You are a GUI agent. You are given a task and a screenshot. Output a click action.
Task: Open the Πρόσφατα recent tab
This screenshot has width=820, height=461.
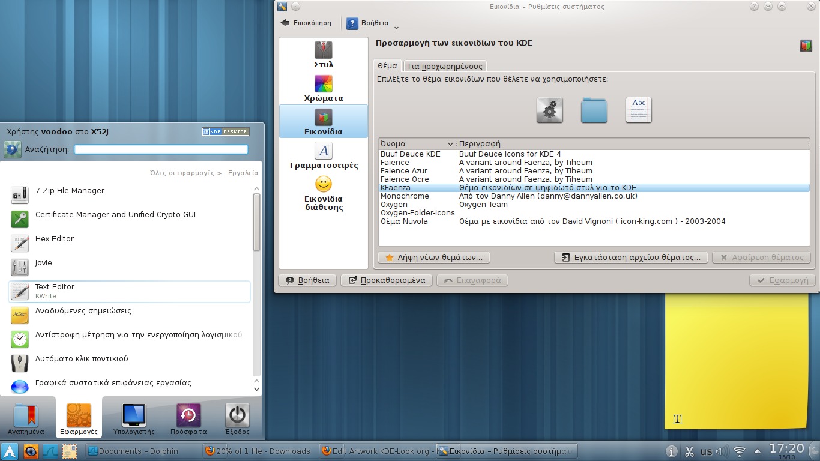[188, 419]
